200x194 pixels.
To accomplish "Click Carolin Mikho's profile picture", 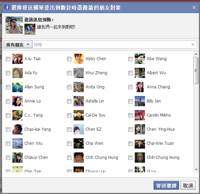I will (140, 115).
